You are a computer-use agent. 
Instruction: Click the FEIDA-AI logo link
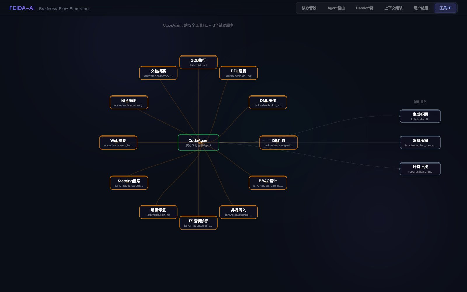coord(22,8)
